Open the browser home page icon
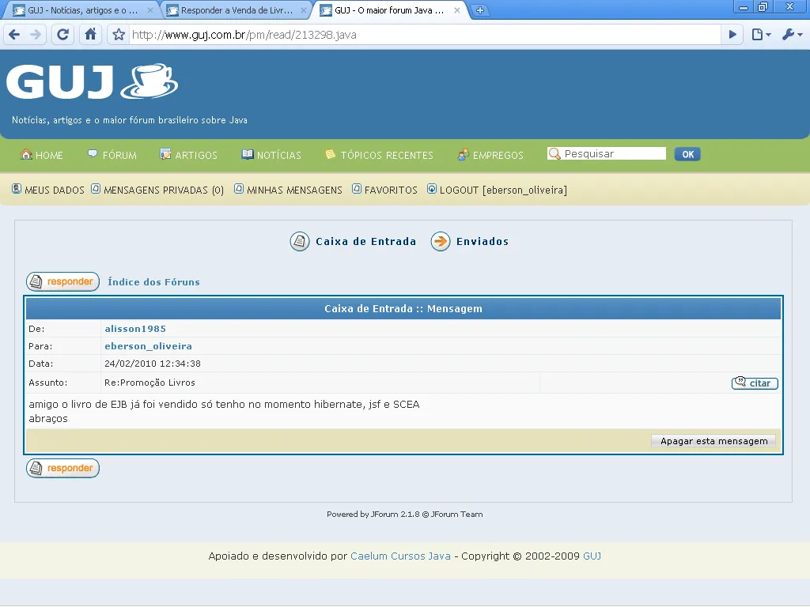 (90, 35)
